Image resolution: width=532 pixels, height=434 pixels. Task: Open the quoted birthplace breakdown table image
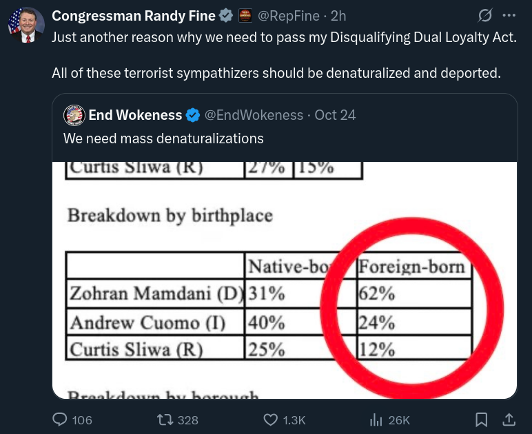point(285,280)
